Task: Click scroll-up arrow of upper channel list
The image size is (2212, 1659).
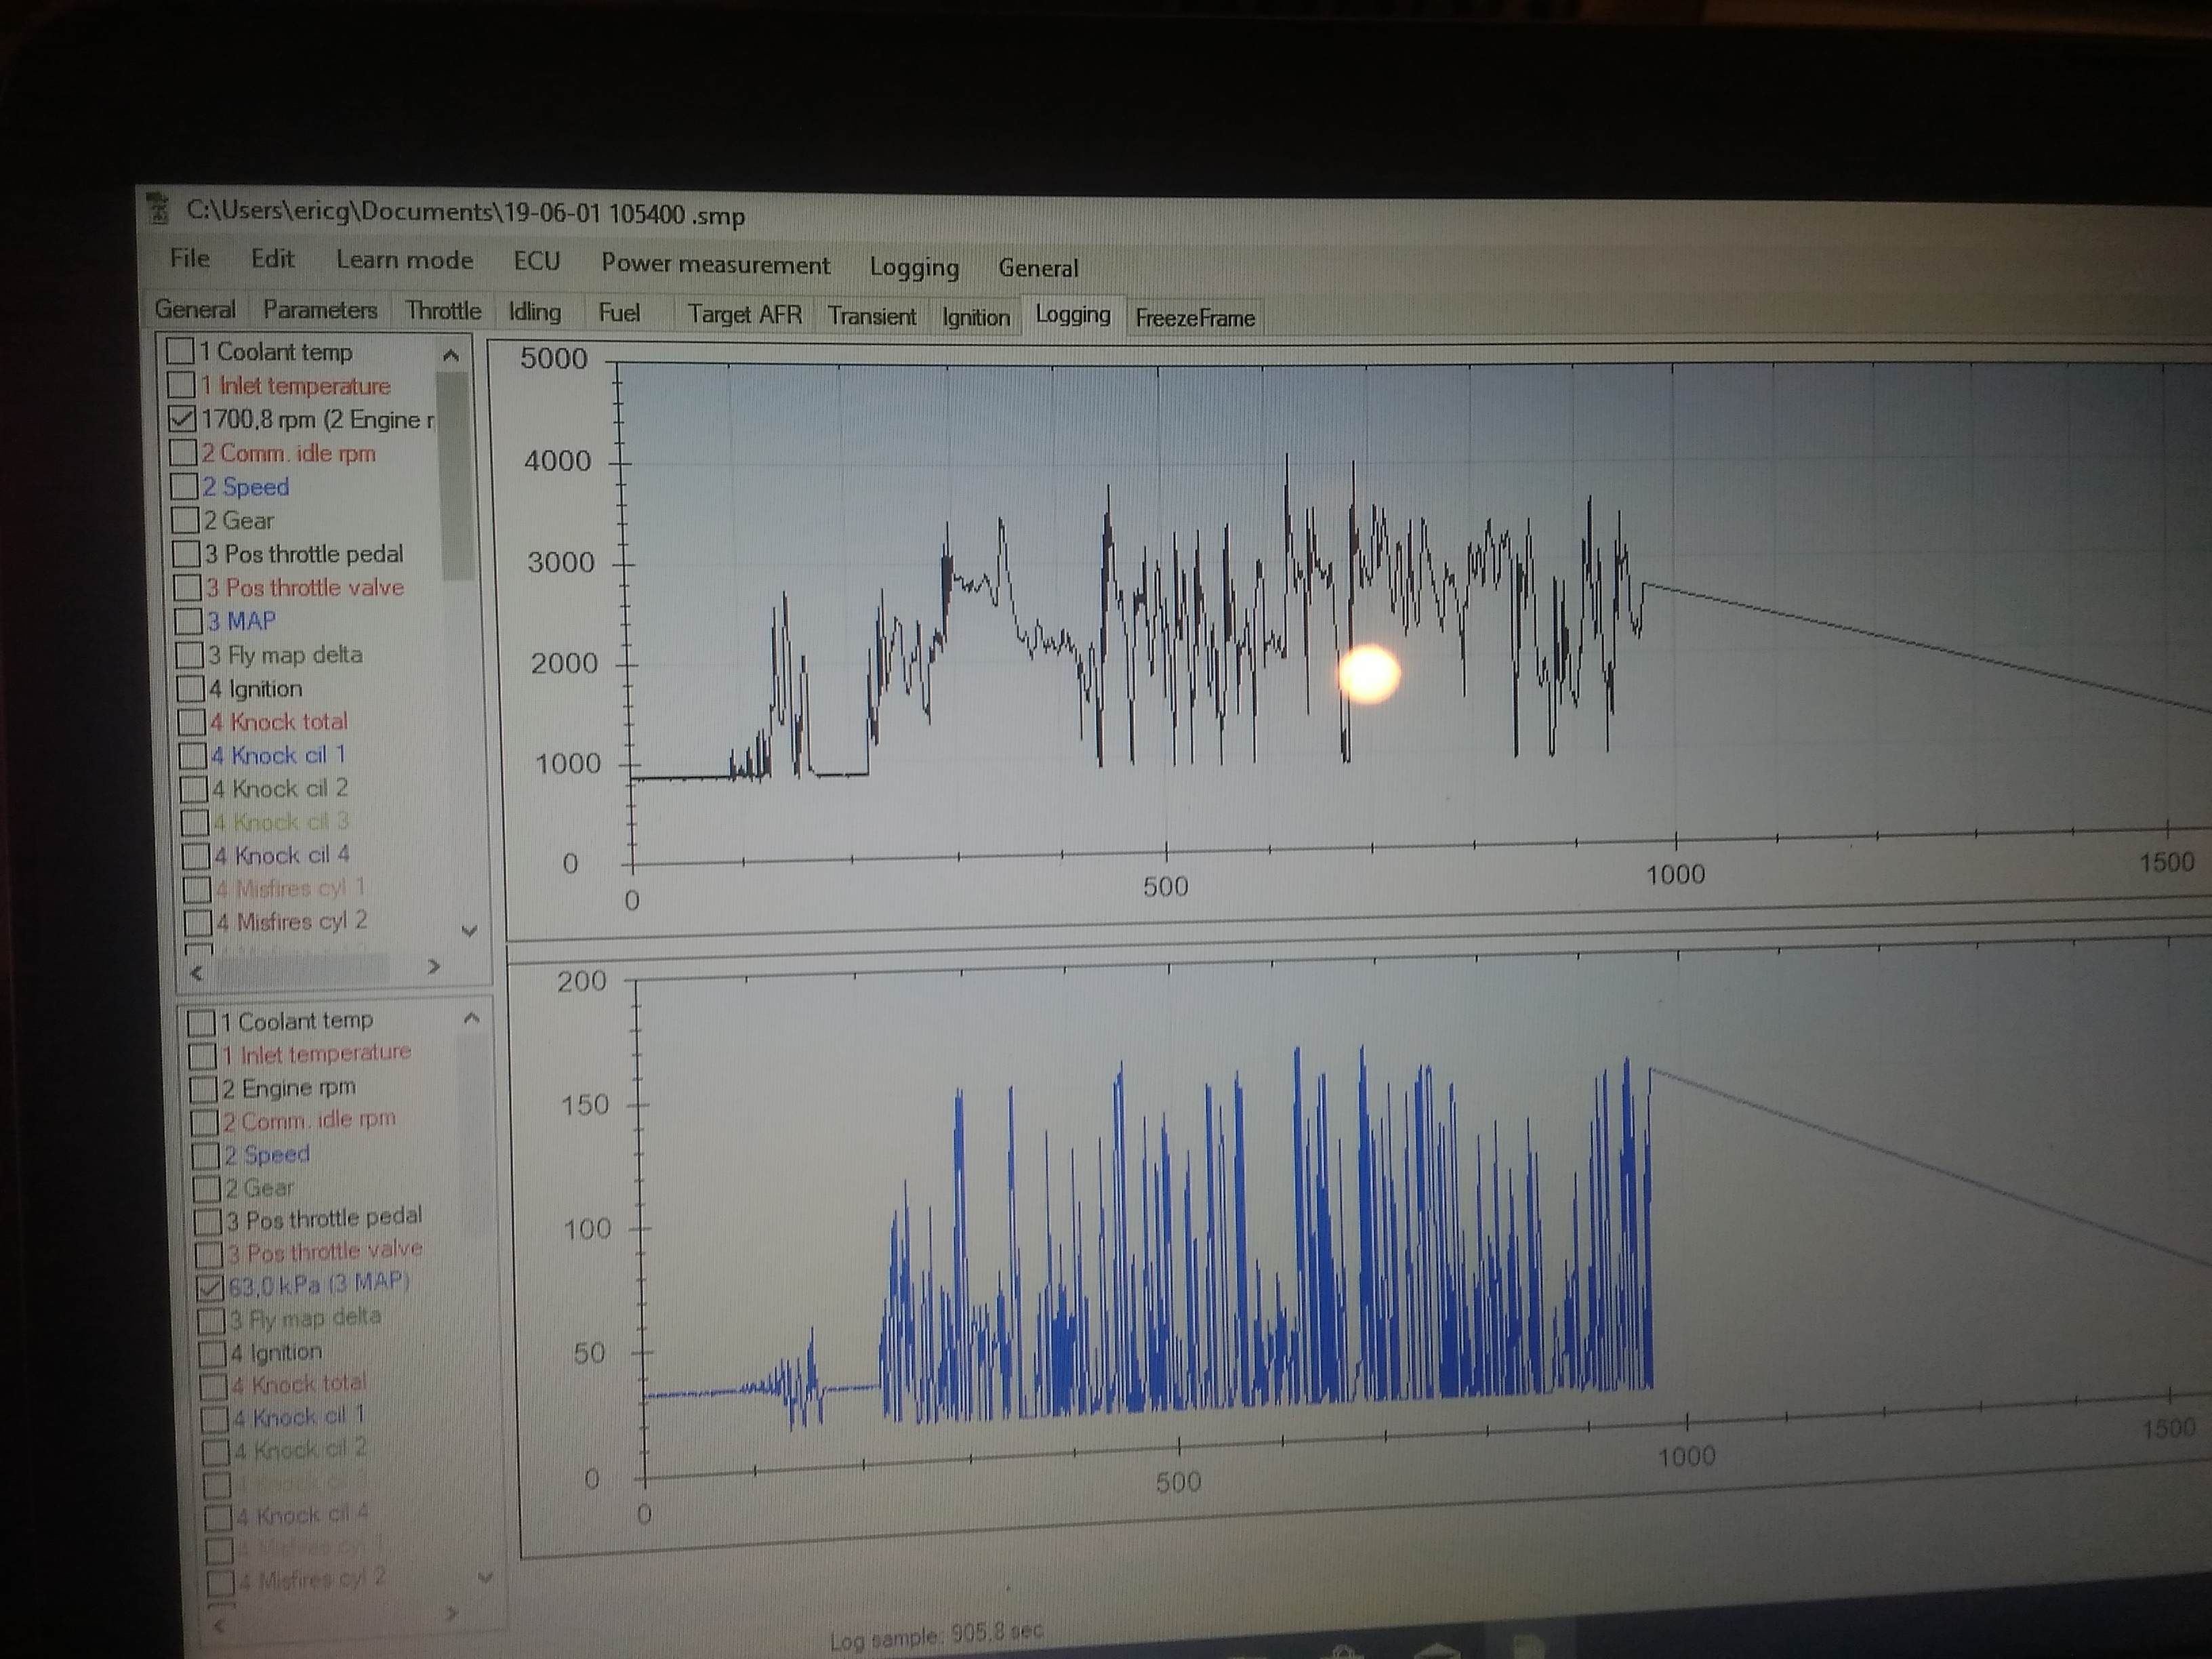Action: (451, 355)
